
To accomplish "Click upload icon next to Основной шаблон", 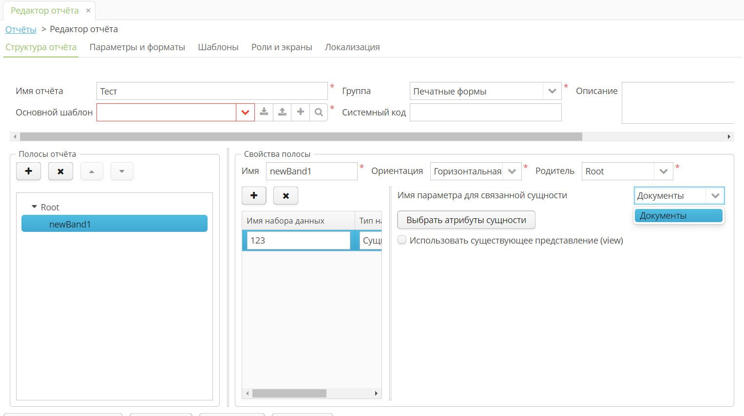I will tap(282, 112).
